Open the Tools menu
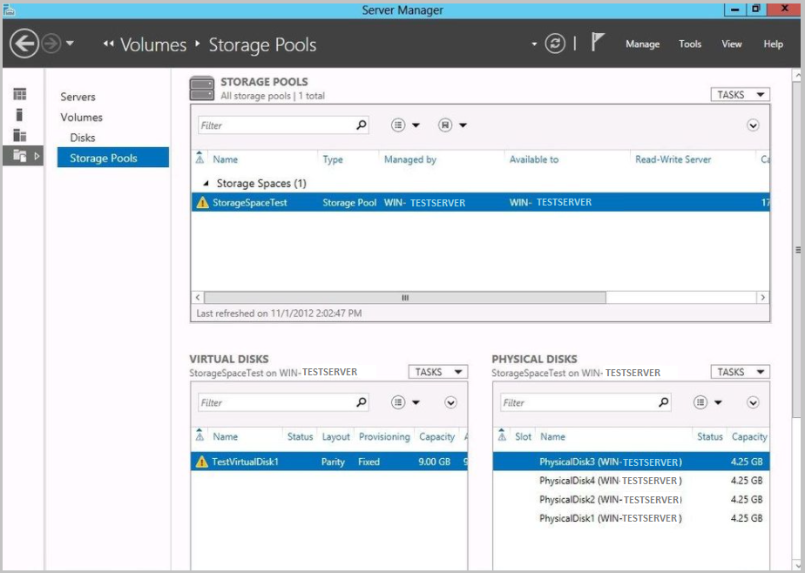Image resolution: width=805 pixels, height=573 pixels. coord(690,44)
